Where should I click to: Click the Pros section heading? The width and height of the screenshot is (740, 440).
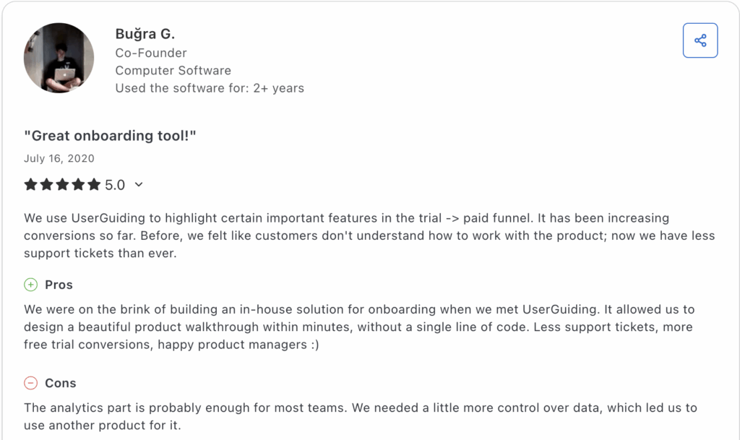click(61, 285)
